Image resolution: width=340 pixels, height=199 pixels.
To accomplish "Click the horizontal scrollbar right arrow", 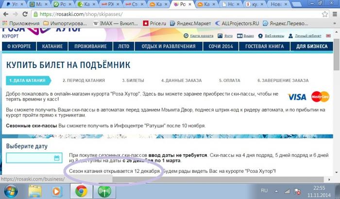I will click(329, 180).
